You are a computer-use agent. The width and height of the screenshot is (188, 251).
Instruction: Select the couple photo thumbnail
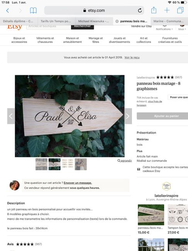(81, 164)
